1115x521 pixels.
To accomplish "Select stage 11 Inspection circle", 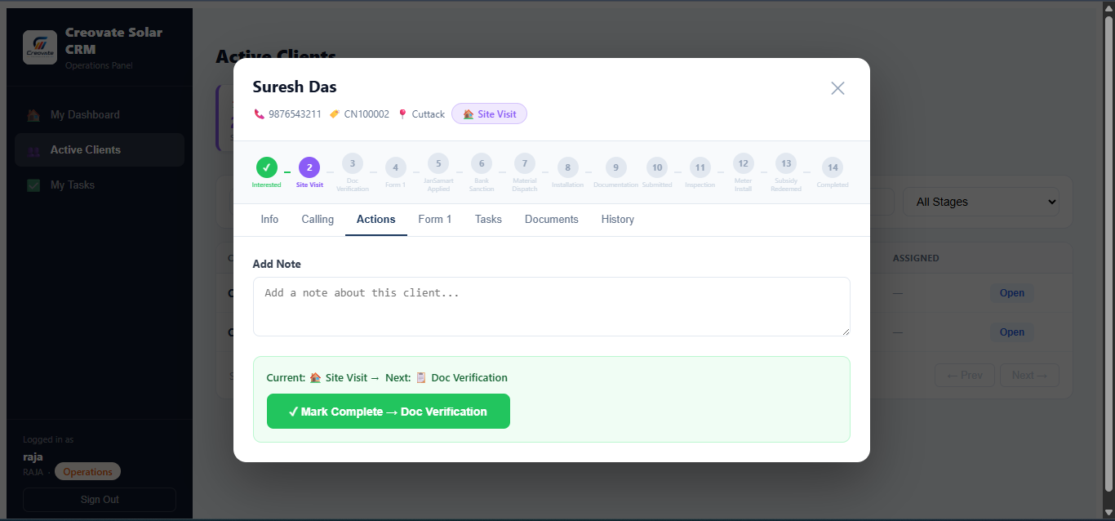I will click(x=700, y=167).
